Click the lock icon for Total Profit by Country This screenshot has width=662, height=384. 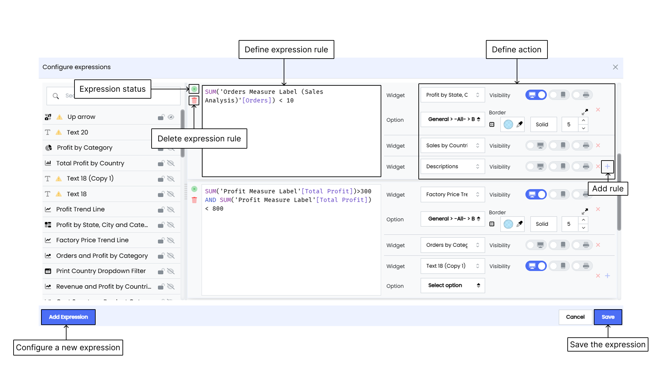tap(161, 163)
